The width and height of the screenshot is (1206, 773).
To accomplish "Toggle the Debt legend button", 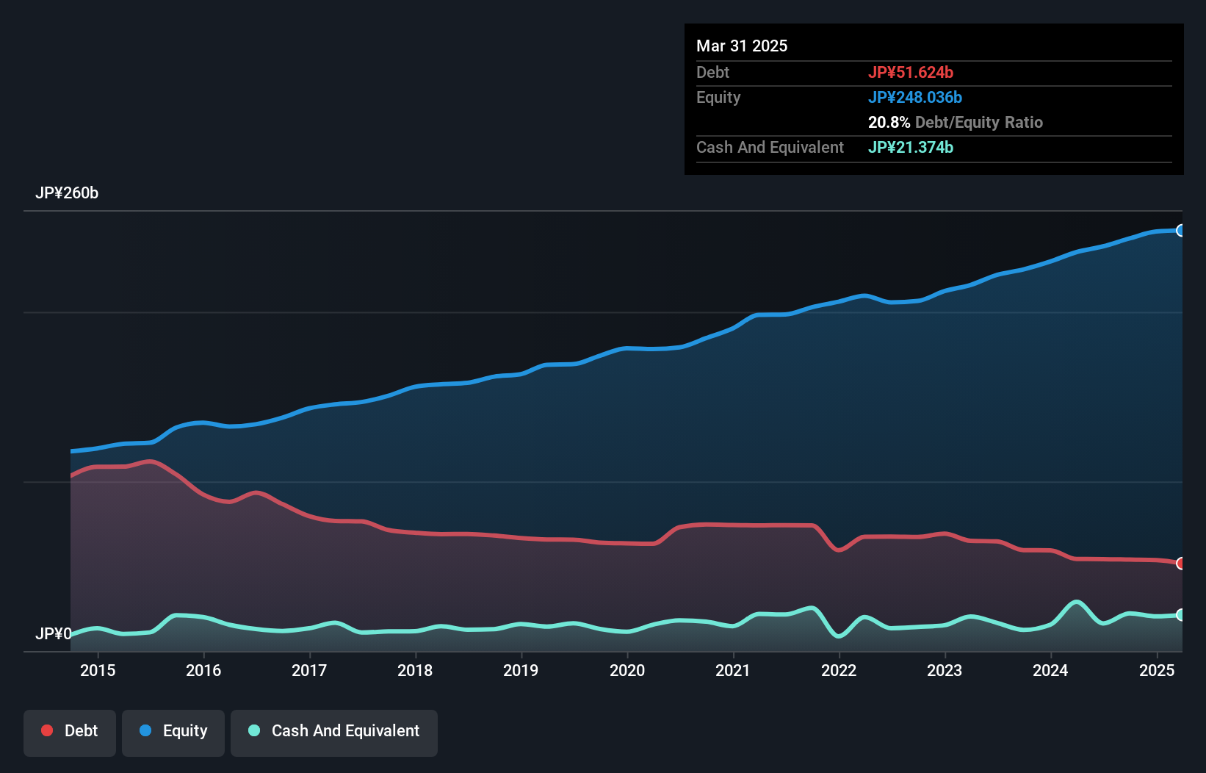I will point(70,731).
